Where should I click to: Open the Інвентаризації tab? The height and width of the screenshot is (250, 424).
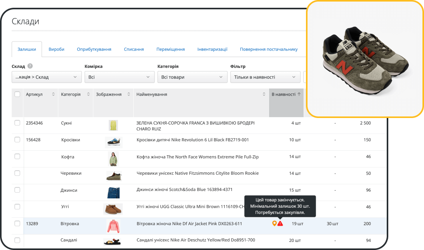pos(212,49)
